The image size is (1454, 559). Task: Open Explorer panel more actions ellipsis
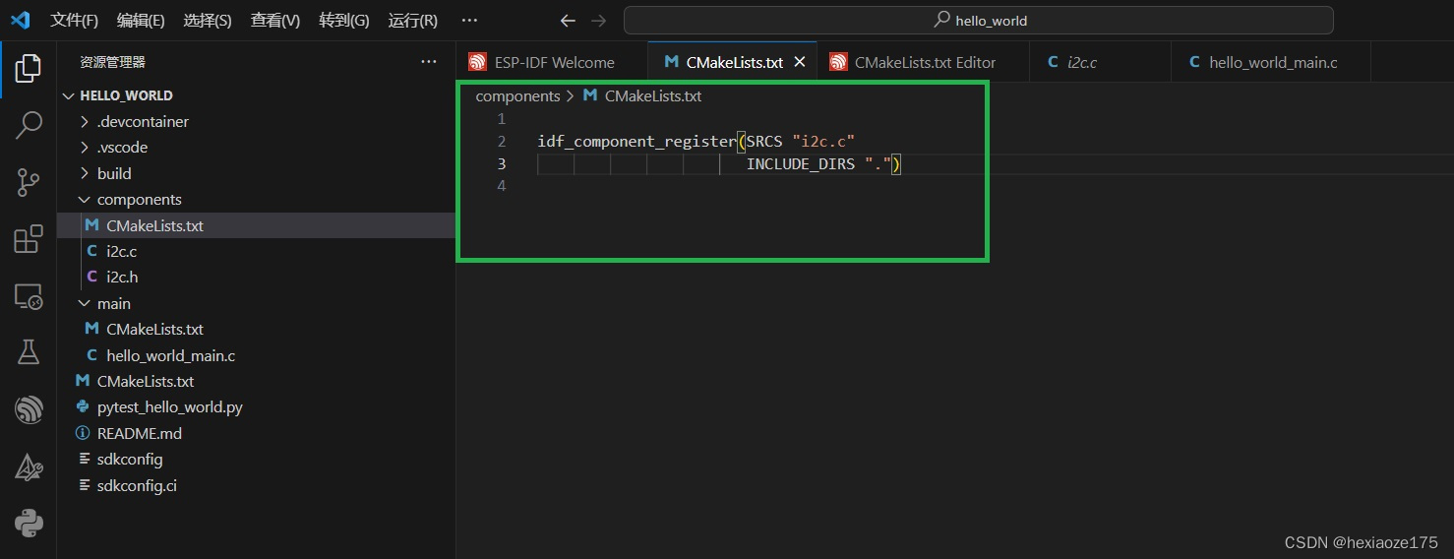[429, 62]
